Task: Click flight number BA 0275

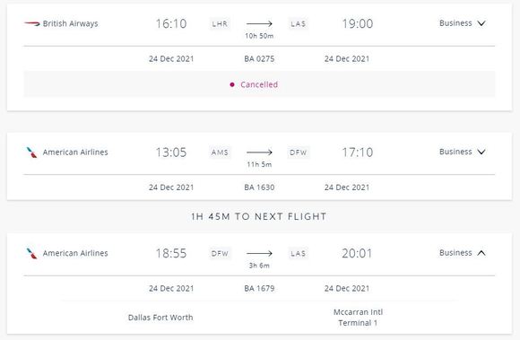Action: pyautogui.click(x=259, y=58)
